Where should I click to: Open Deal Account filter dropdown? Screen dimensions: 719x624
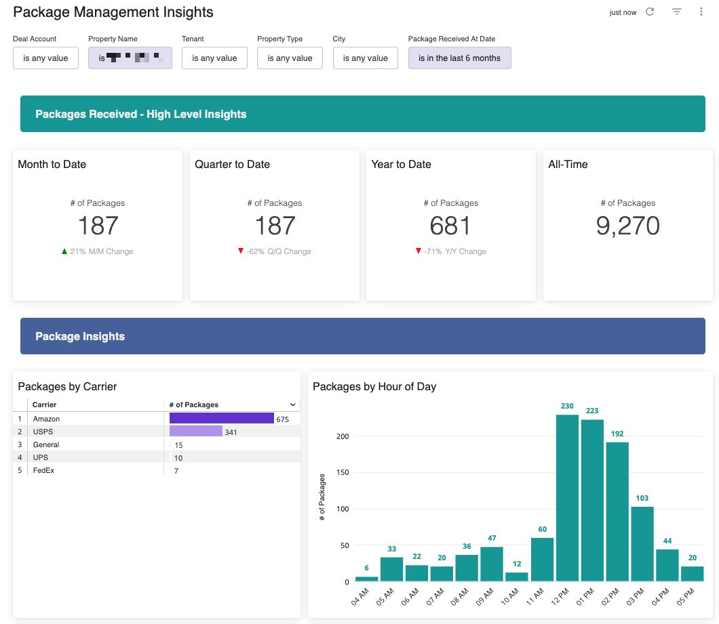point(45,58)
